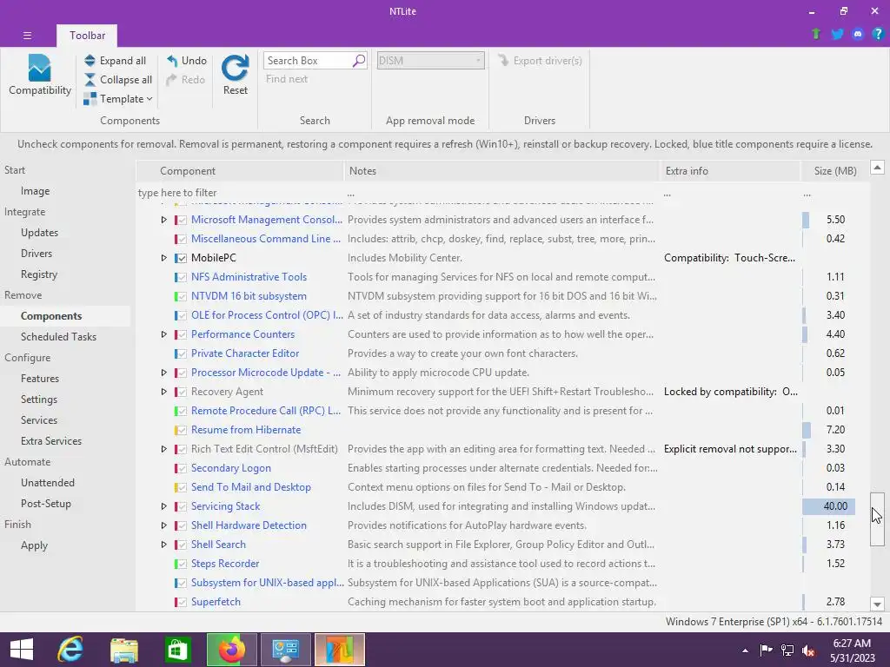Image resolution: width=890 pixels, height=667 pixels.
Task: Click the network tray icon
Action: point(787,650)
